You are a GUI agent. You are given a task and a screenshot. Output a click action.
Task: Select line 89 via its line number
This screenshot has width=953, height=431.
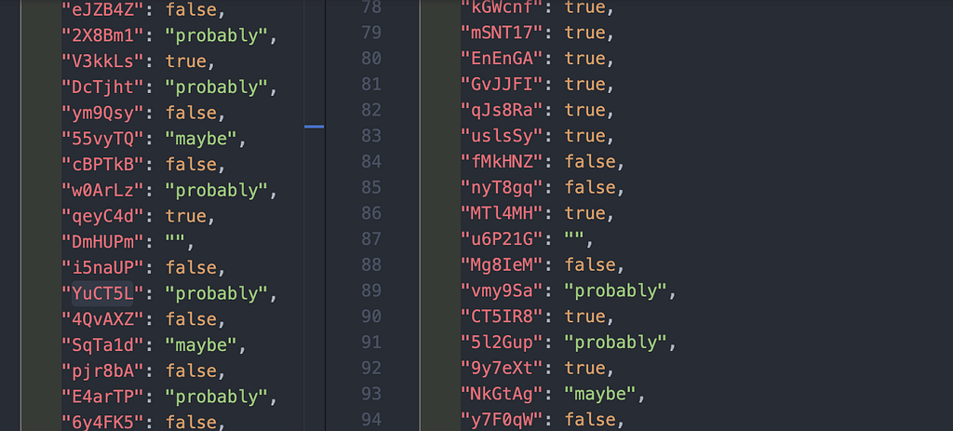(371, 291)
